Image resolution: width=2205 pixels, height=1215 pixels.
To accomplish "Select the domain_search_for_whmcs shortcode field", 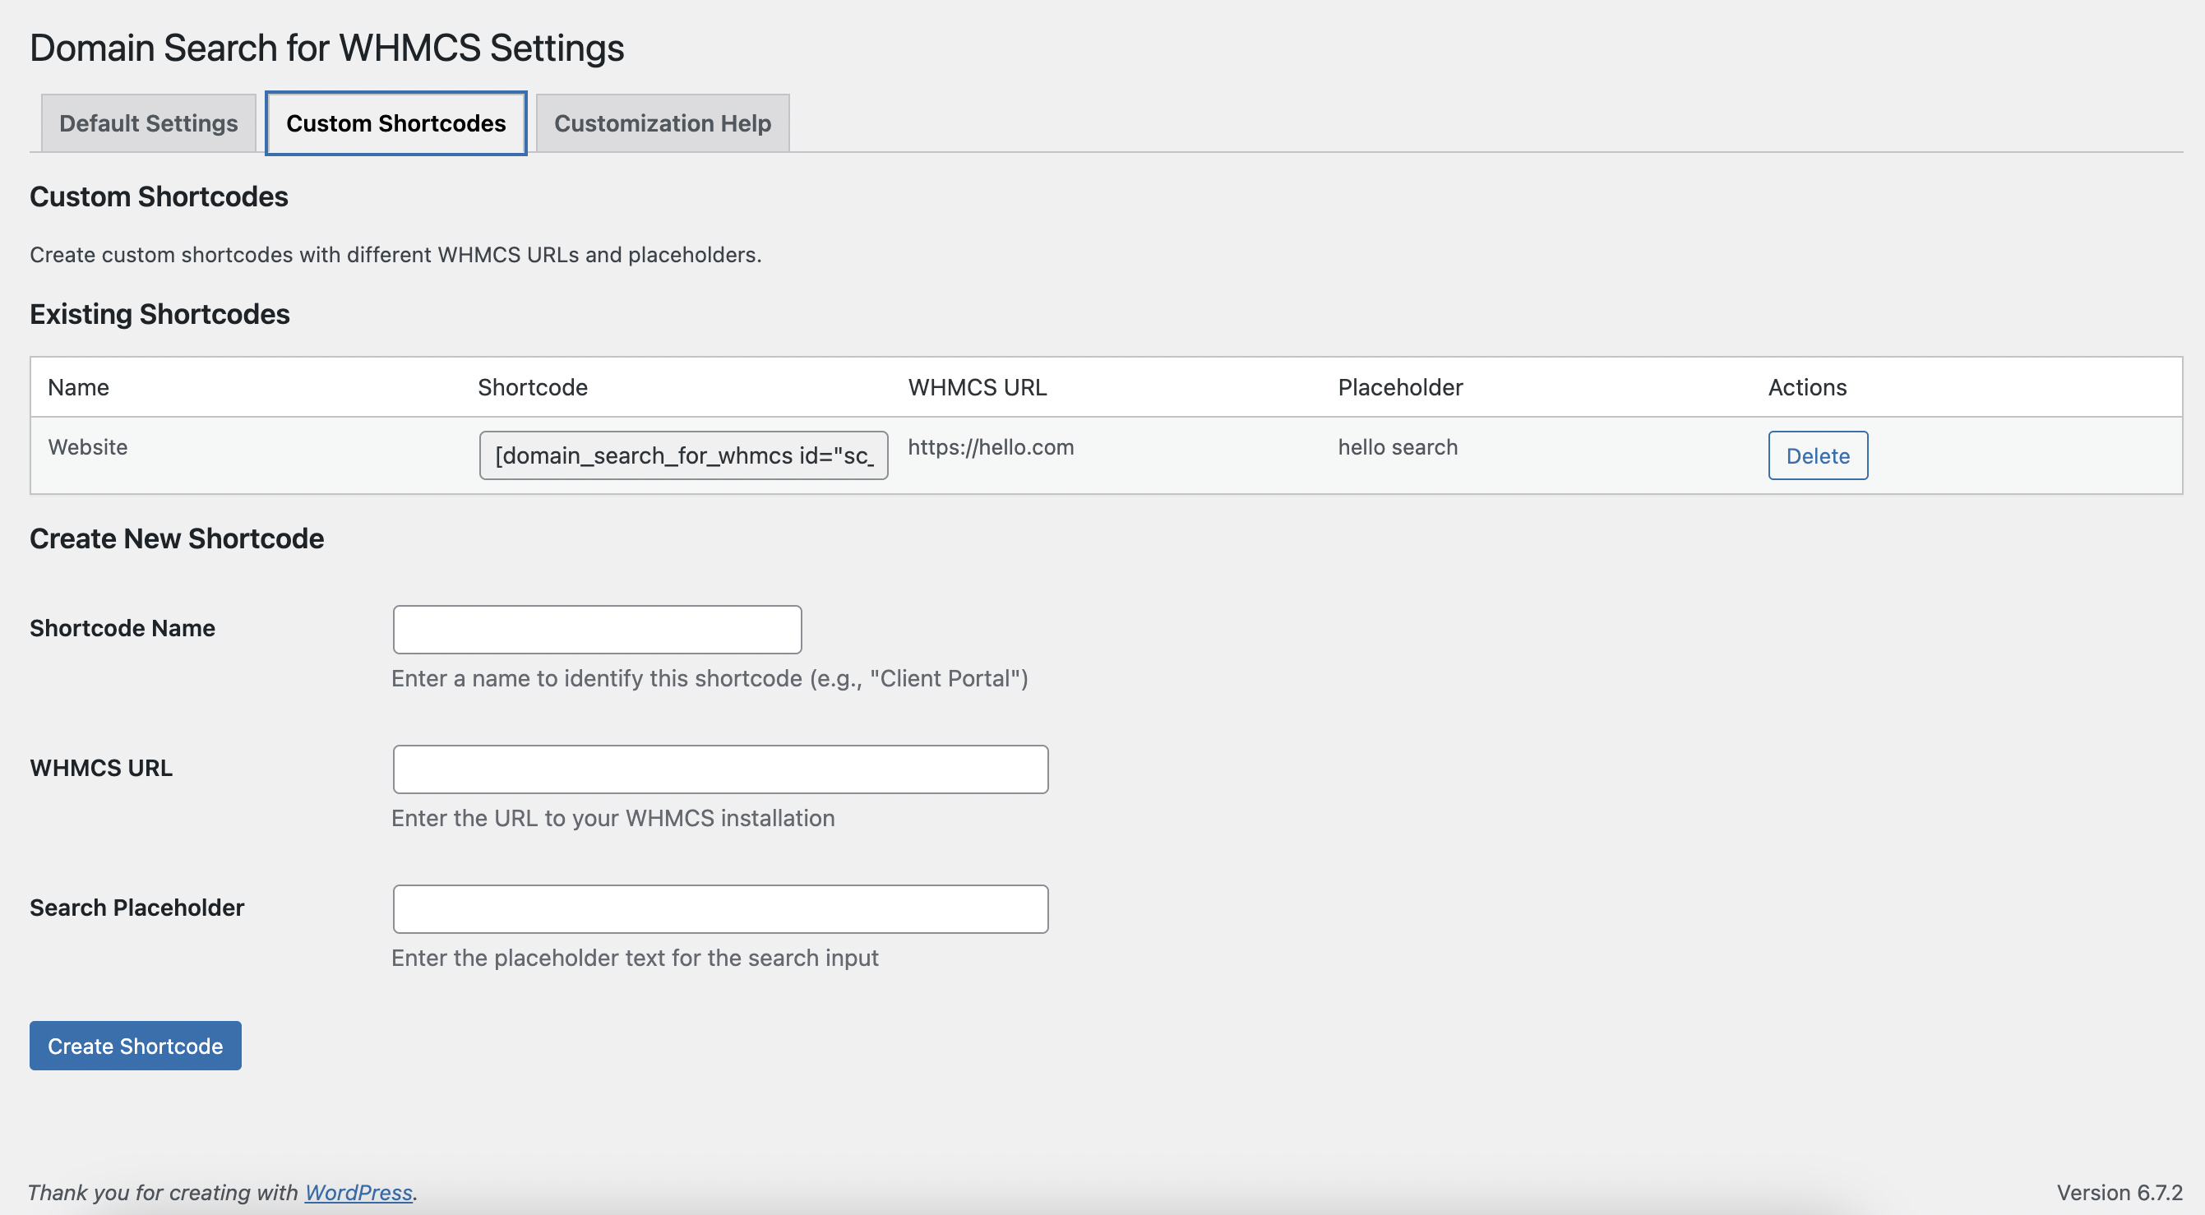I will [x=683, y=455].
